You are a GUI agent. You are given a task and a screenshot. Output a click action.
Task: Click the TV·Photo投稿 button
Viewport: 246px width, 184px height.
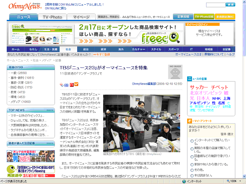pos(204,17)
